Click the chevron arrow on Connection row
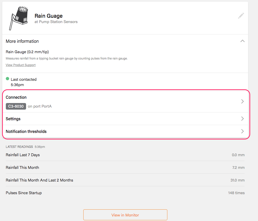Image resolution: width=258 pixels, height=221 pixels. pos(242,101)
